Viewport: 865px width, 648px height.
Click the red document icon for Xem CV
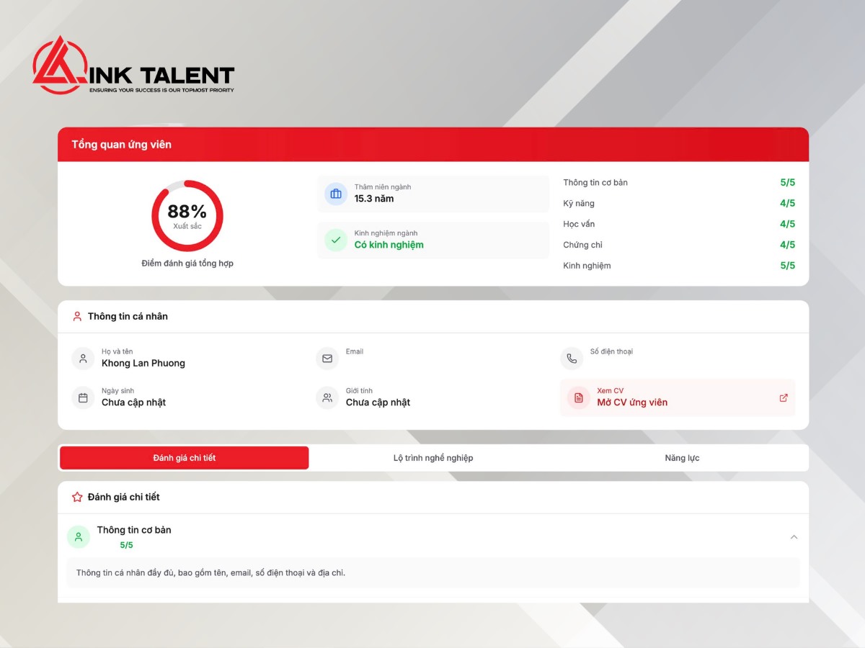click(x=578, y=397)
